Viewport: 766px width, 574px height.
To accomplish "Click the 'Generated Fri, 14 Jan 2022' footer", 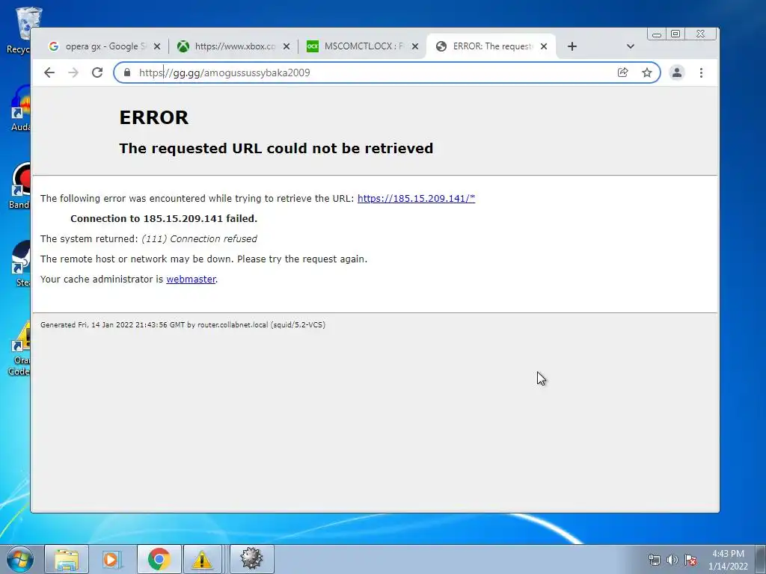I will pos(183,324).
